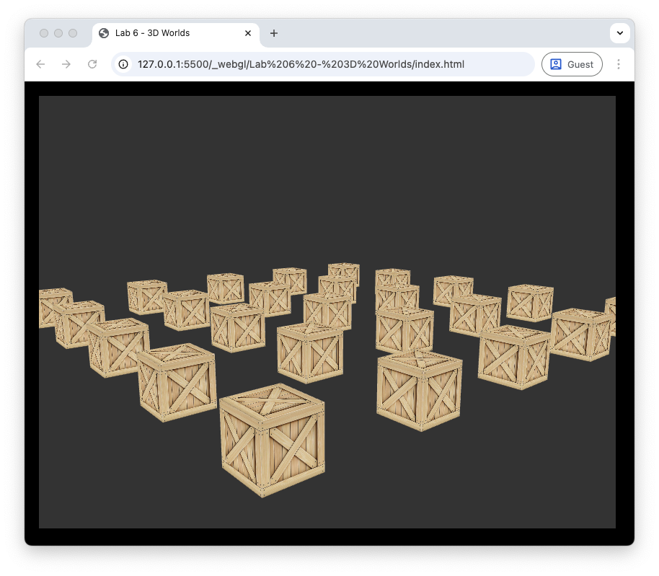Minimize the browser window

tap(58, 33)
